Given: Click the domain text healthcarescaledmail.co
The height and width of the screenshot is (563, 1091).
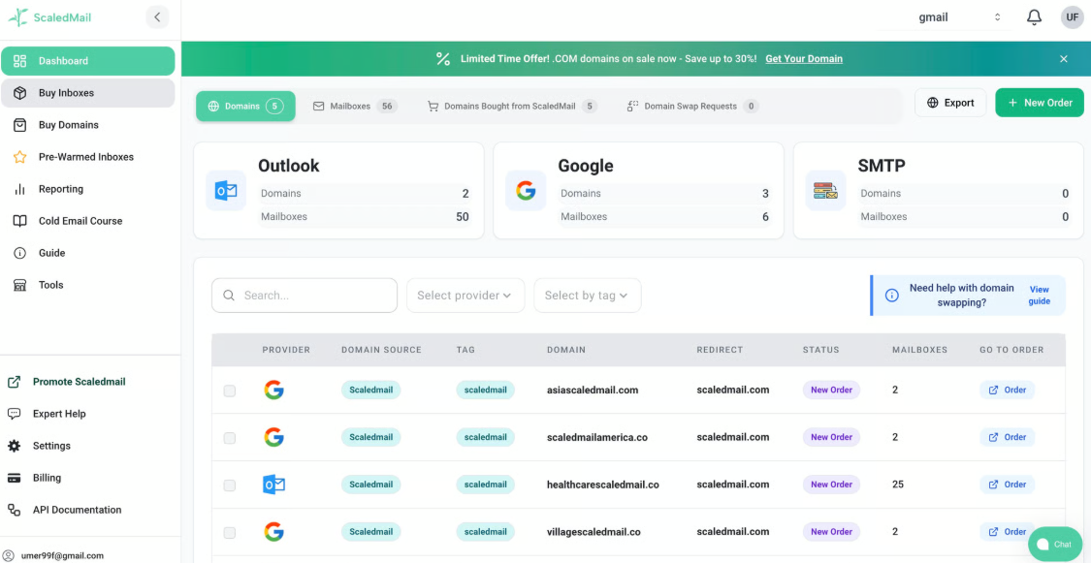Looking at the screenshot, I should point(602,485).
